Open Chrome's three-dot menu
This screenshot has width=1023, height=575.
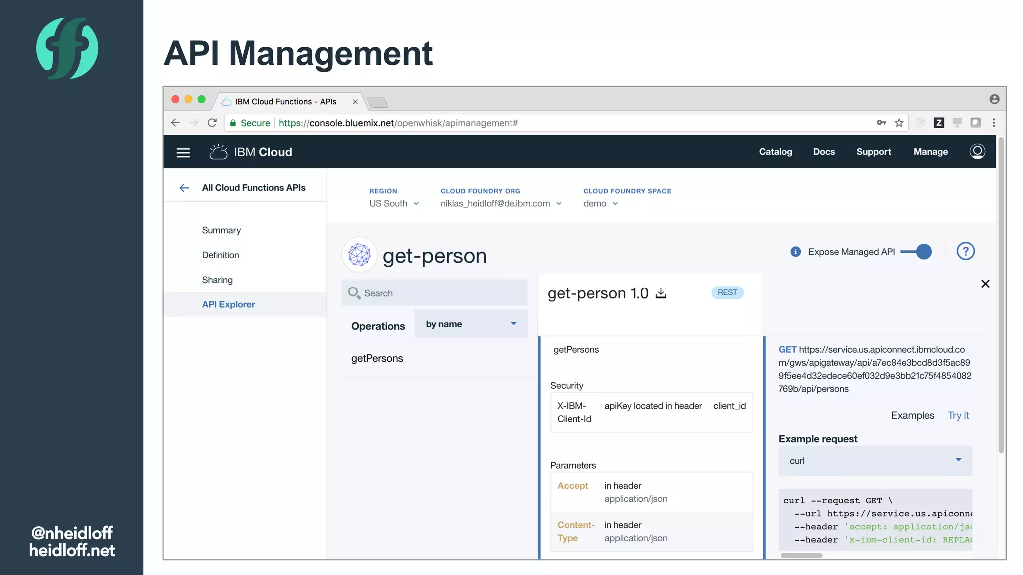click(994, 123)
